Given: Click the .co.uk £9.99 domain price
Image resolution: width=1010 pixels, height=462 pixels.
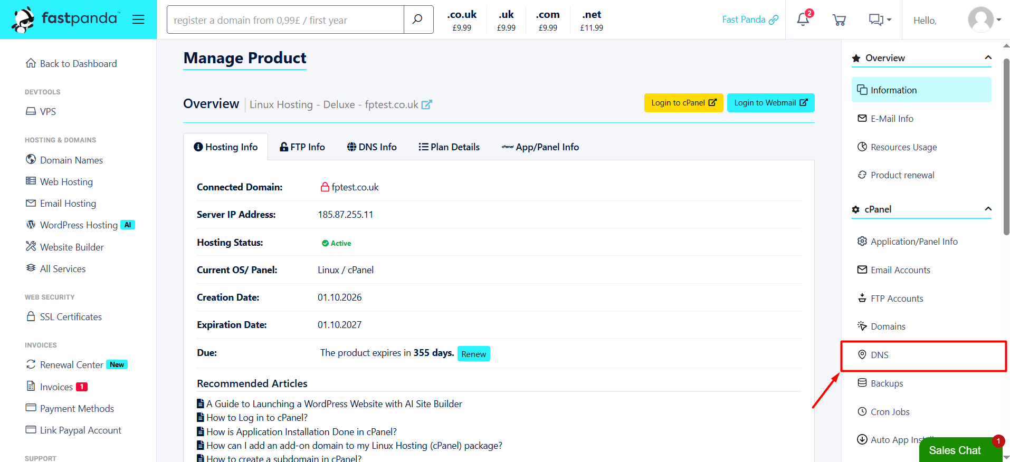Looking at the screenshot, I should pyautogui.click(x=462, y=20).
